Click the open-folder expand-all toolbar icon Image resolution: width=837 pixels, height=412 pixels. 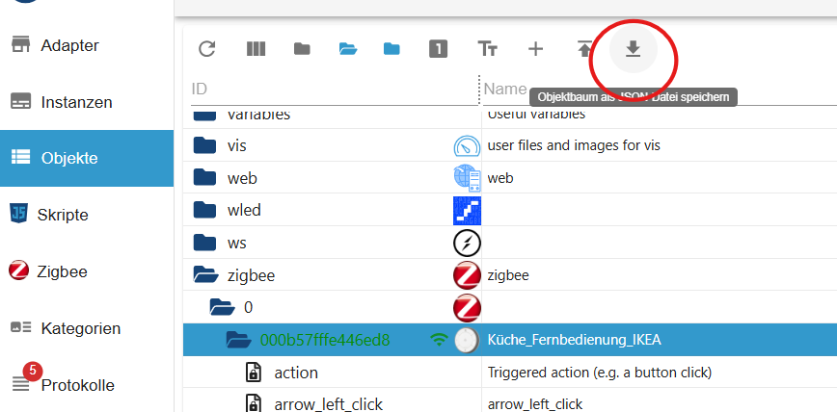coord(347,49)
